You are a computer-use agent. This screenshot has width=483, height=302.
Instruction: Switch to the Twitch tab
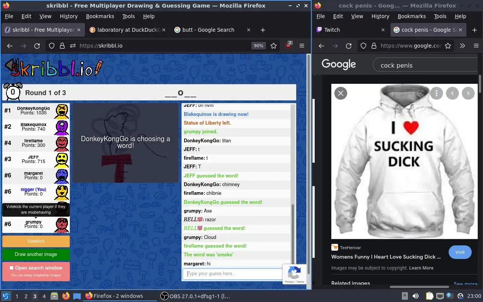pyautogui.click(x=350, y=30)
